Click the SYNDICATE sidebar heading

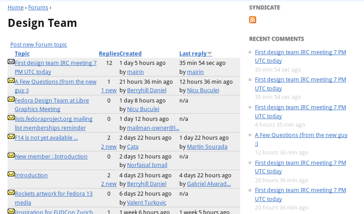pos(264,8)
